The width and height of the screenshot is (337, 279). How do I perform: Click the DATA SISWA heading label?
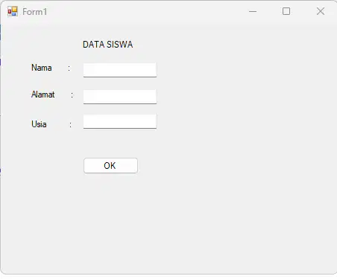pos(107,45)
